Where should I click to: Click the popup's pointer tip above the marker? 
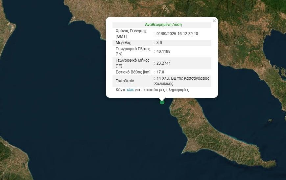coord(162,99)
